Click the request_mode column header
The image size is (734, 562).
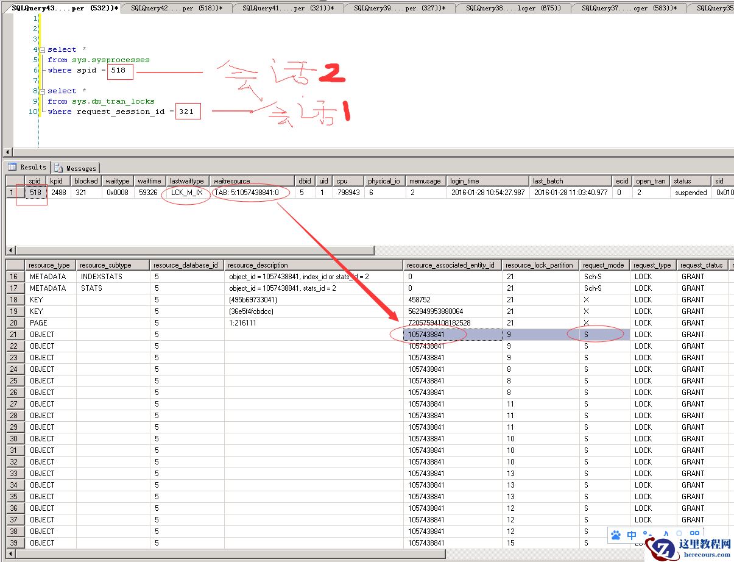[604, 265]
